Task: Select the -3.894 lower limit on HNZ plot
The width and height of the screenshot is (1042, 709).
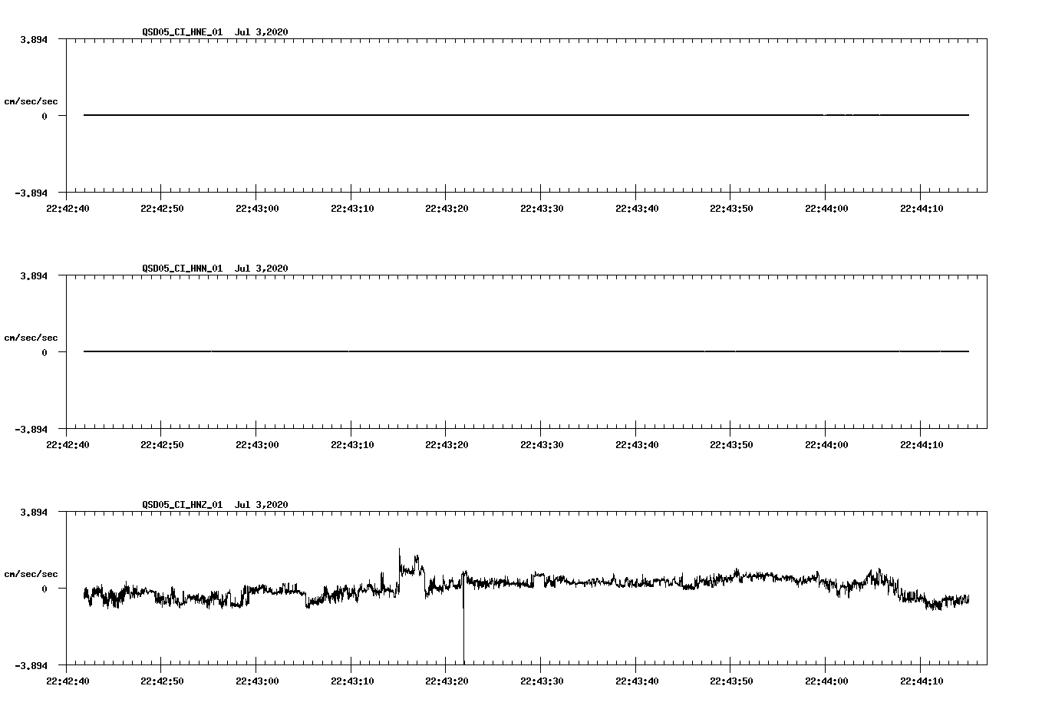Action: 31,666
